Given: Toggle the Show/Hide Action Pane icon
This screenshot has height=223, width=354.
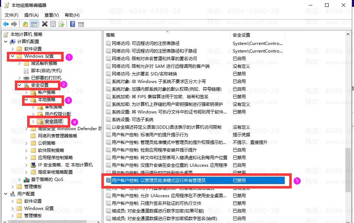Looking at the screenshot, I should tap(81, 24).
